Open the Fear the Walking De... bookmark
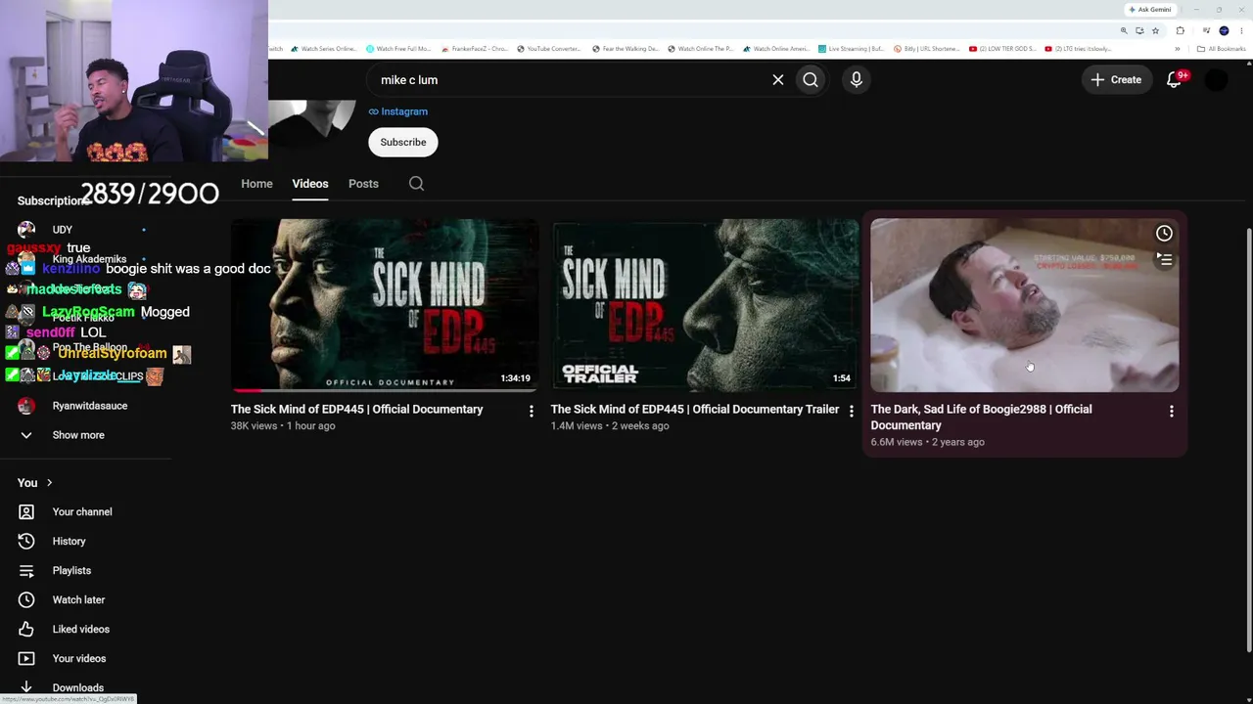This screenshot has width=1253, height=704. [626, 49]
